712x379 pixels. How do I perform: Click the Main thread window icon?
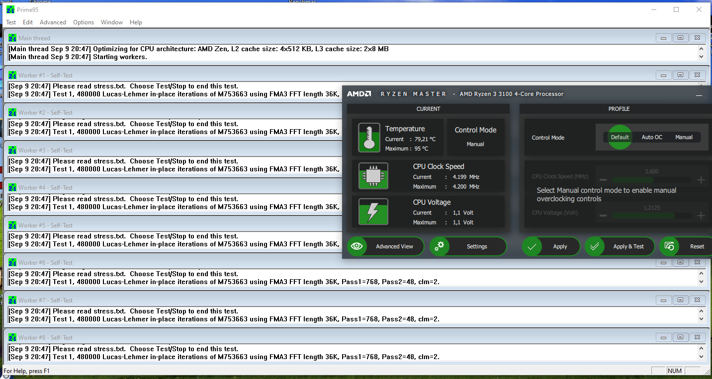(12, 38)
